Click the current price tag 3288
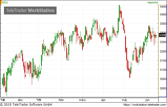The image size is (167, 107). pos(162,35)
